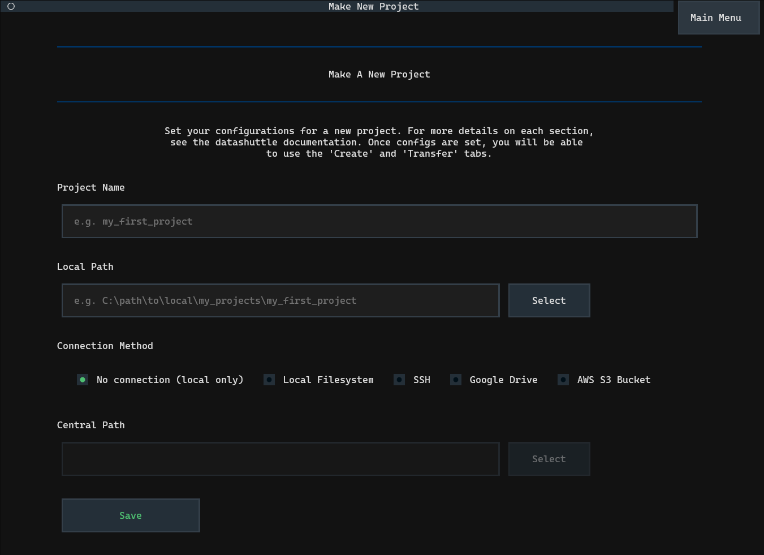Choose the Local Filesystem connection method
The width and height of the screenshot is (764, 555).
pyautogui.click(x=269, y=380)
